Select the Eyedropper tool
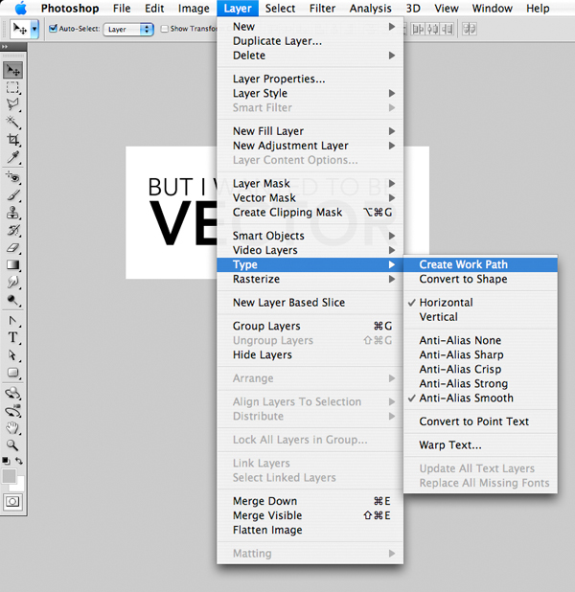Image resolution: width=575 pixels, height=592 pixels. (x=12, y=157)
